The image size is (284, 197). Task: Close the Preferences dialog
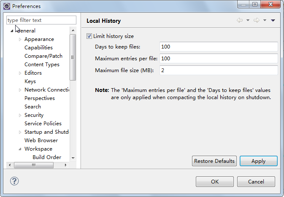(x=270, y=4)
